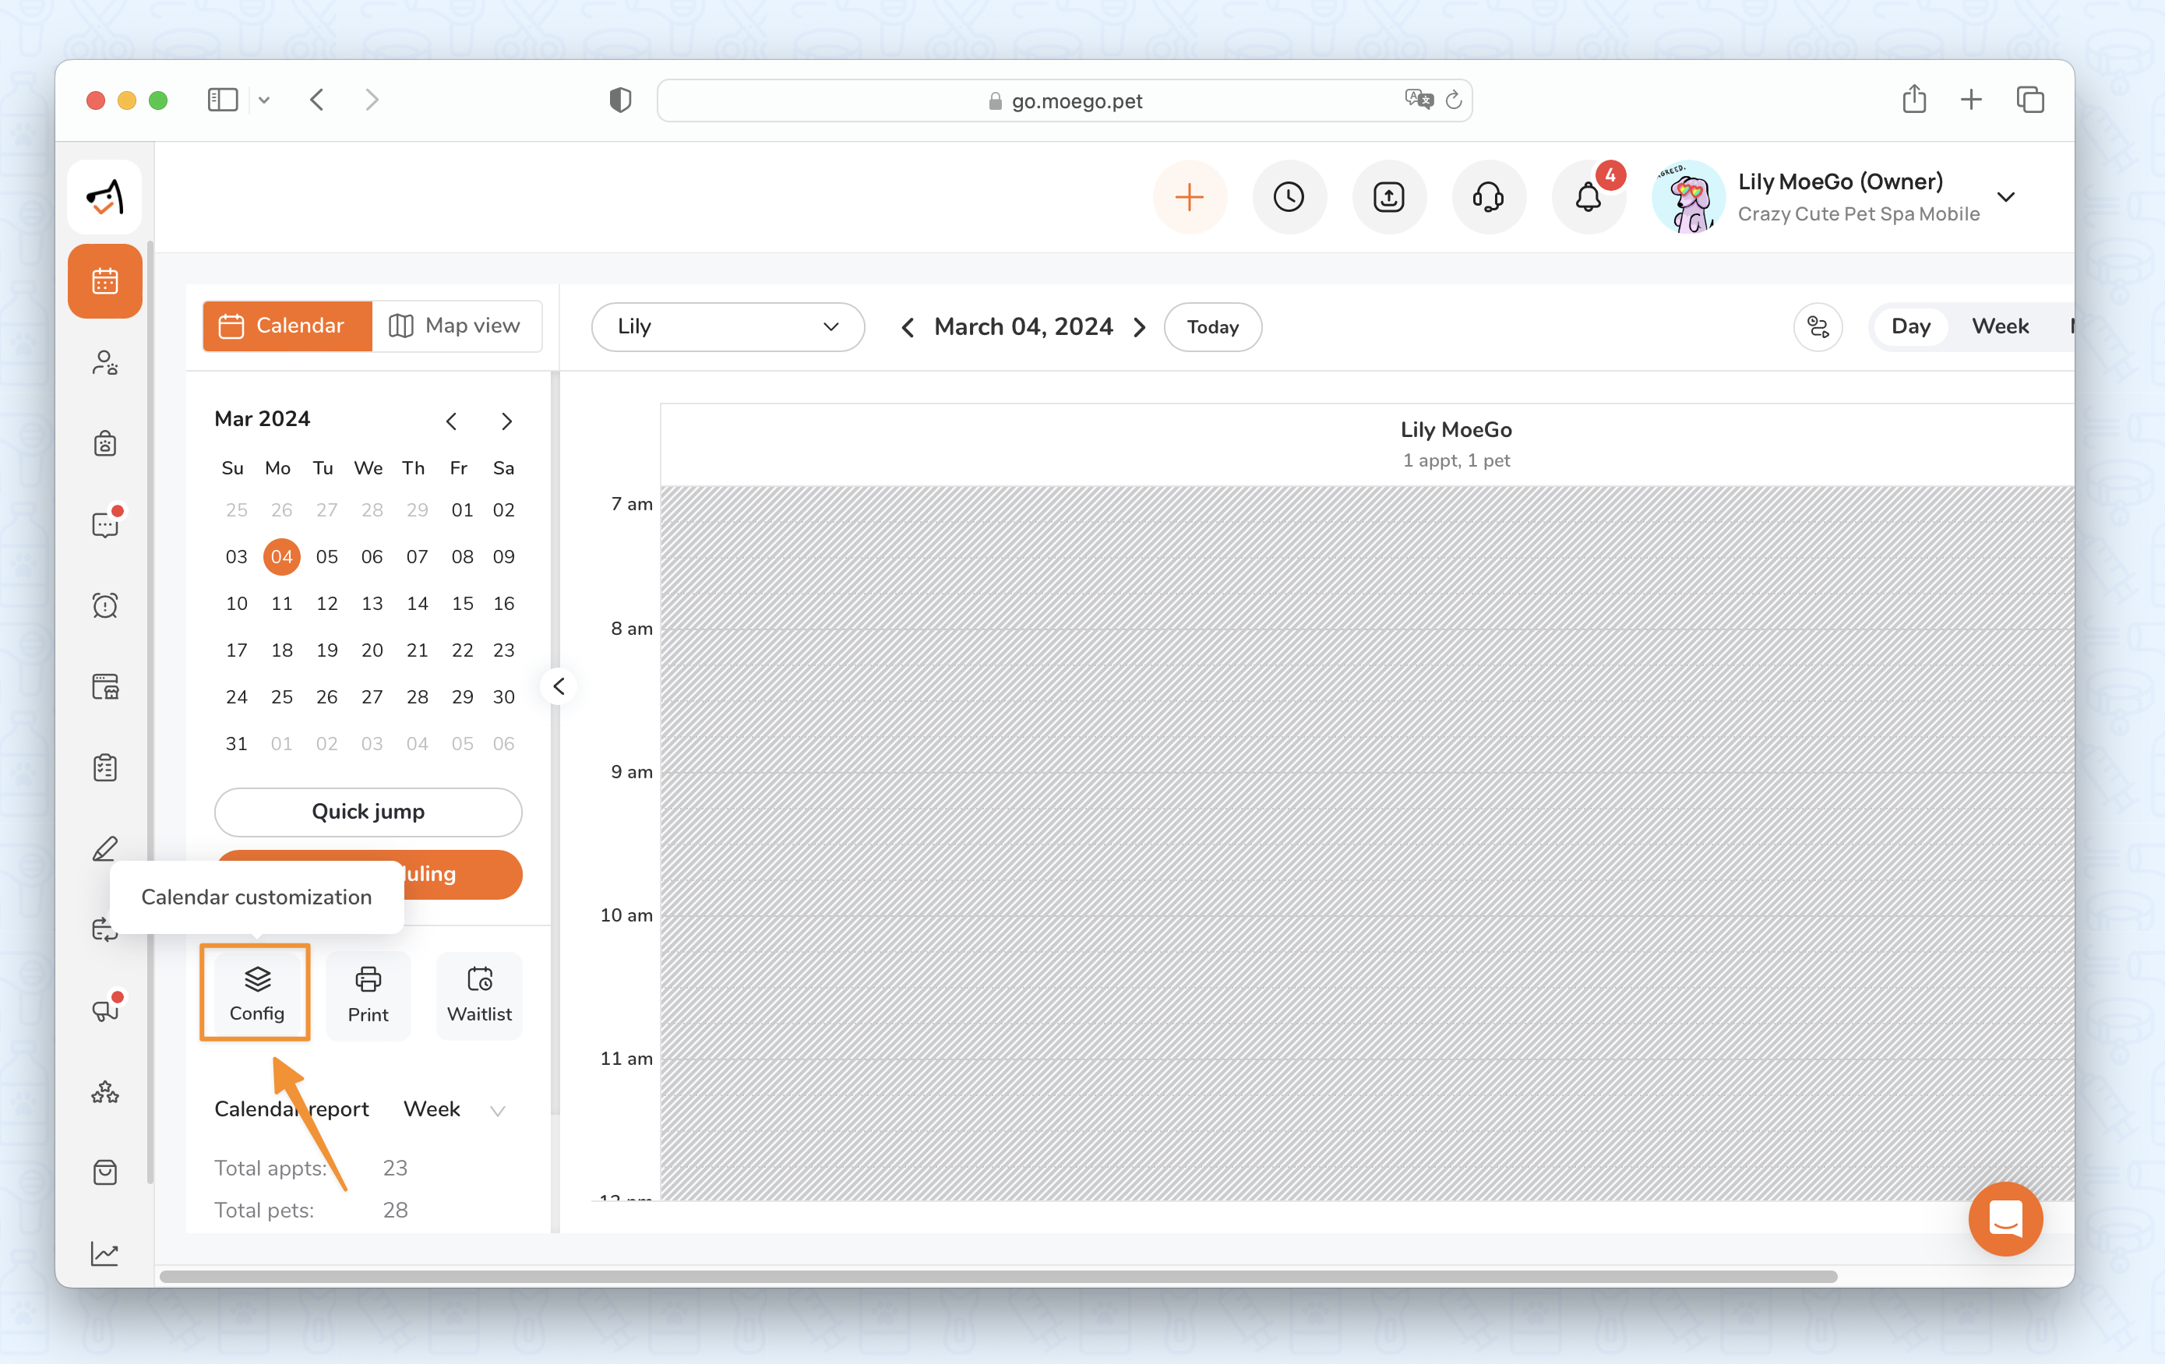This screenshot has width=2165, height=1364.
Task: Open the Config calendar customization button
Action: [256, 992]
